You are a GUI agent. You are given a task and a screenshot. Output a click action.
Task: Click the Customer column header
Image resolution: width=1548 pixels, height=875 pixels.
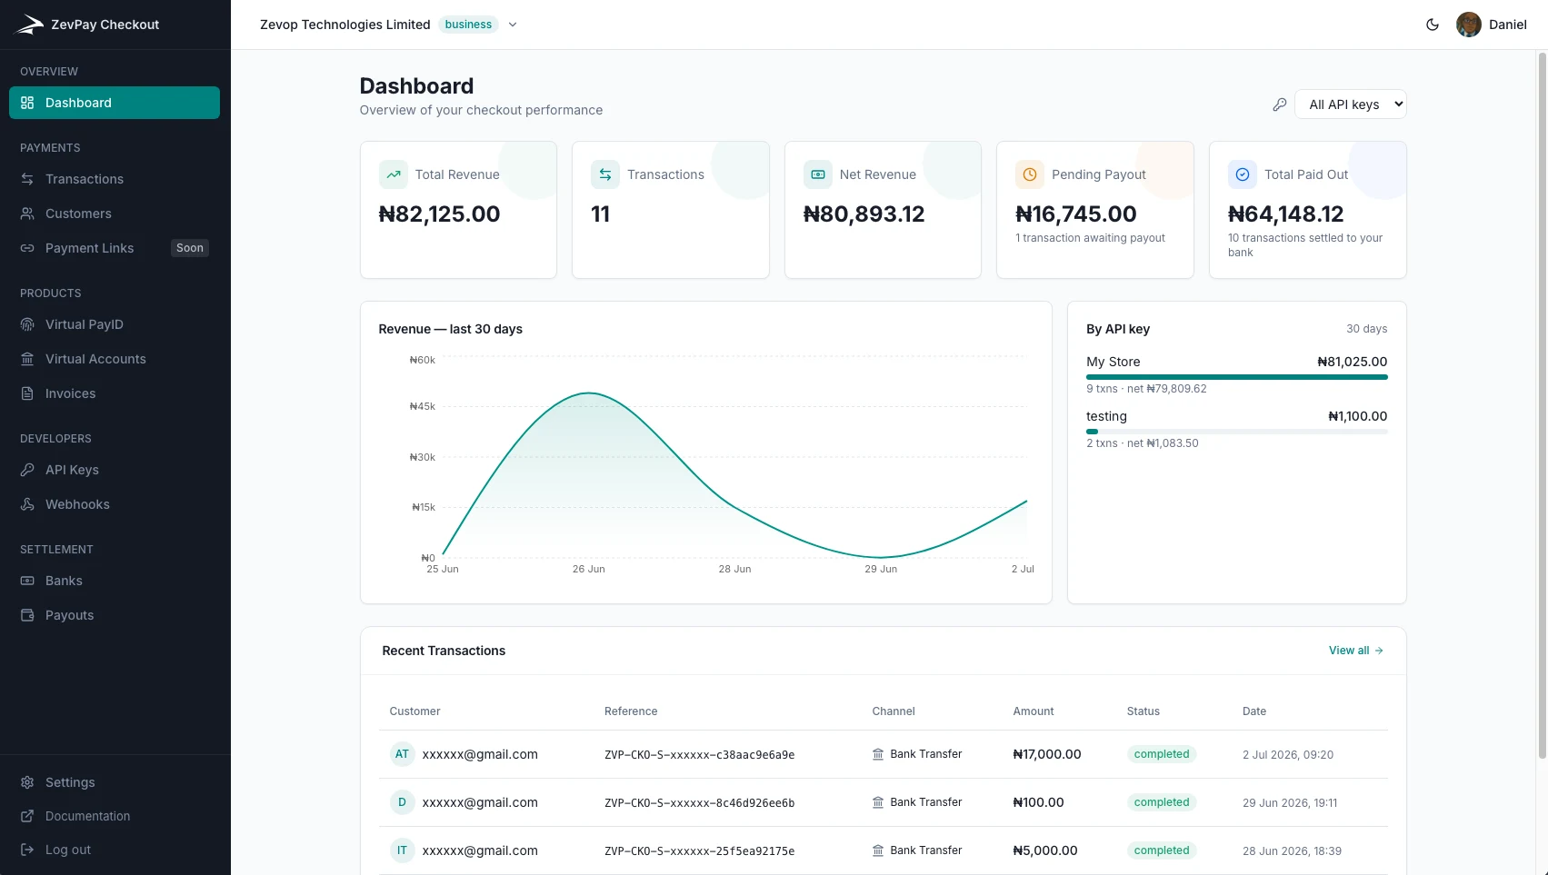[414, 711]
